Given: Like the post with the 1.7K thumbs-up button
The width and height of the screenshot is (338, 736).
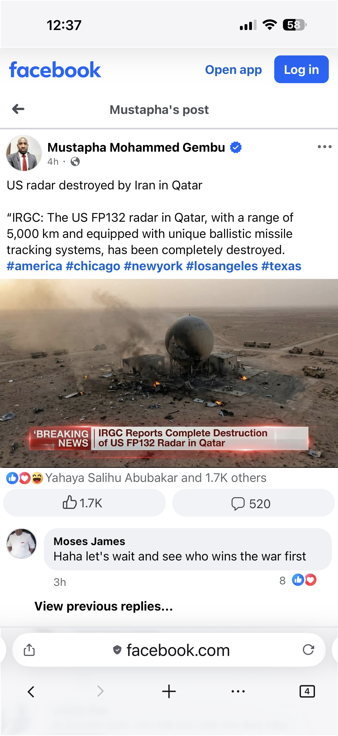Looking at the screenshot, I should (84, 503).
